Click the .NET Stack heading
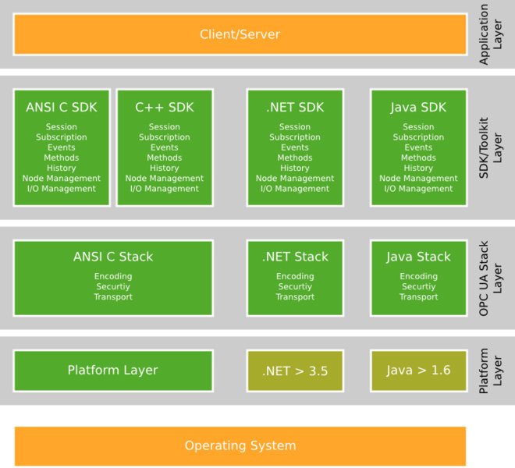The height and width of the screenshot is (468, 515). [295, 257]
